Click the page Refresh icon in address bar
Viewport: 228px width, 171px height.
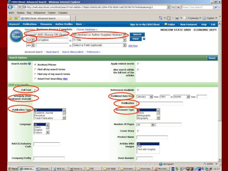click(173, 7)
